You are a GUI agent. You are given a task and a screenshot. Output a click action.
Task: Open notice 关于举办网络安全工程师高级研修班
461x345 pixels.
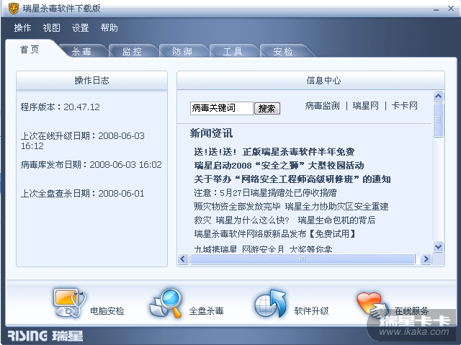coord(292,179)
